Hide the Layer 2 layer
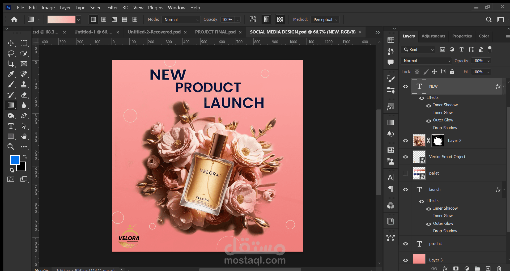510x271 pixels. pos(405,141)
